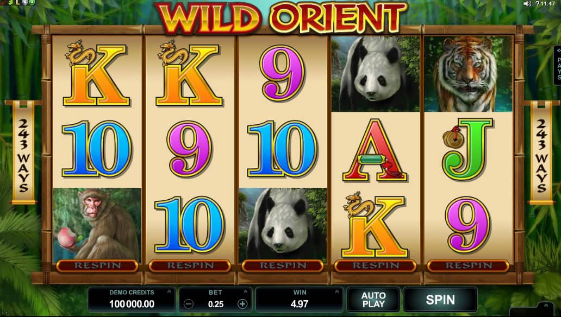Increase bet with the plus icon
561x317 pixels.
coord(242,304)
